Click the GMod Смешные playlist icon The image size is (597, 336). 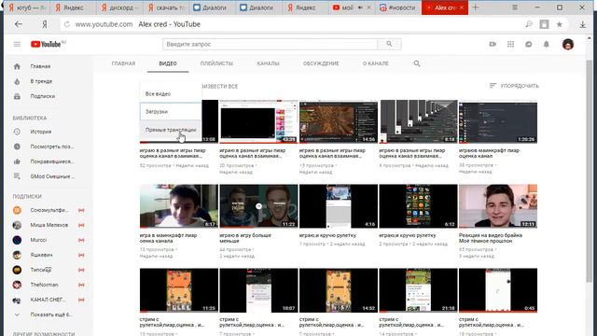(x=17, y=176)
